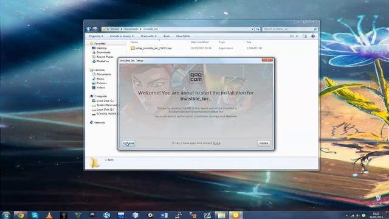Open MediaFire in the navigation pane

103,61
